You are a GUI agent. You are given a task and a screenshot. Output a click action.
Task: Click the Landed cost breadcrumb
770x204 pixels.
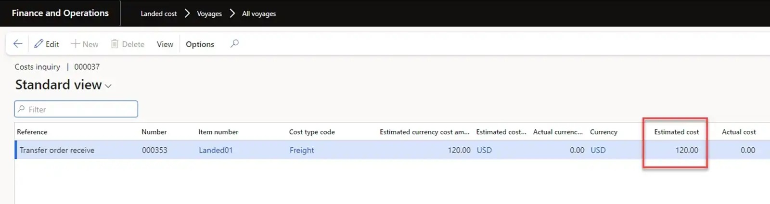(x=159, y=13)
